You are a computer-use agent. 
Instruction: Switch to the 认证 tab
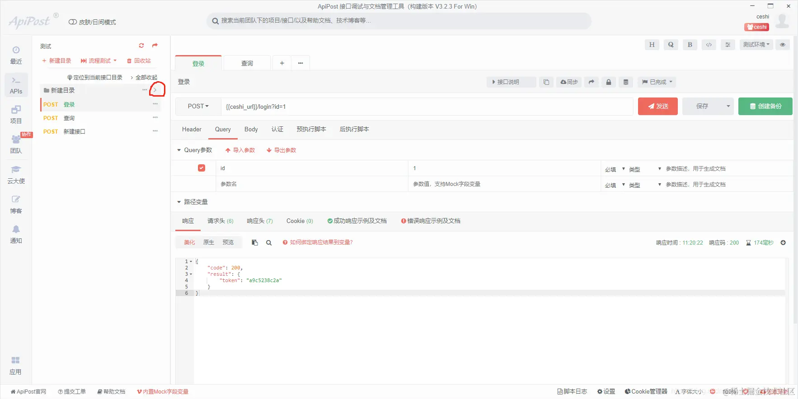click(277, 129)
